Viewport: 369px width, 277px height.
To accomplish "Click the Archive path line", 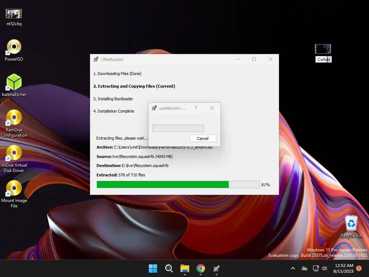I will (154, 147).
